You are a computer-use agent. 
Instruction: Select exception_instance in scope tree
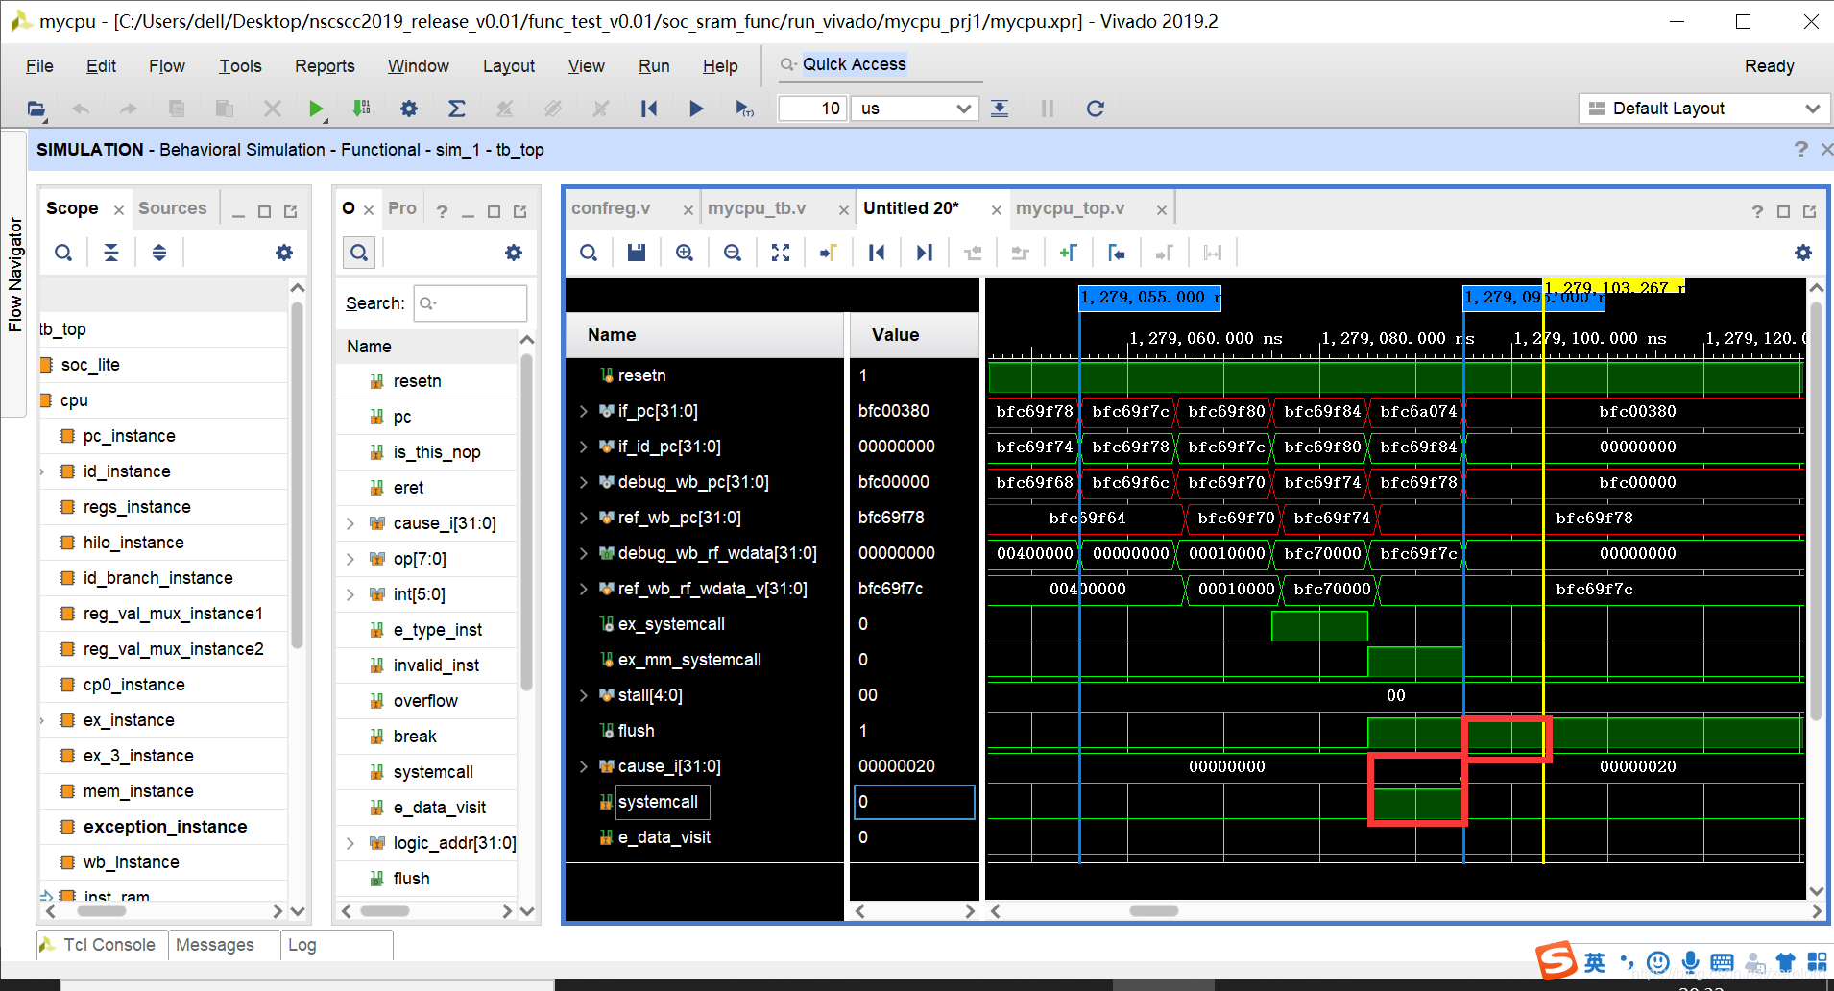164,827
